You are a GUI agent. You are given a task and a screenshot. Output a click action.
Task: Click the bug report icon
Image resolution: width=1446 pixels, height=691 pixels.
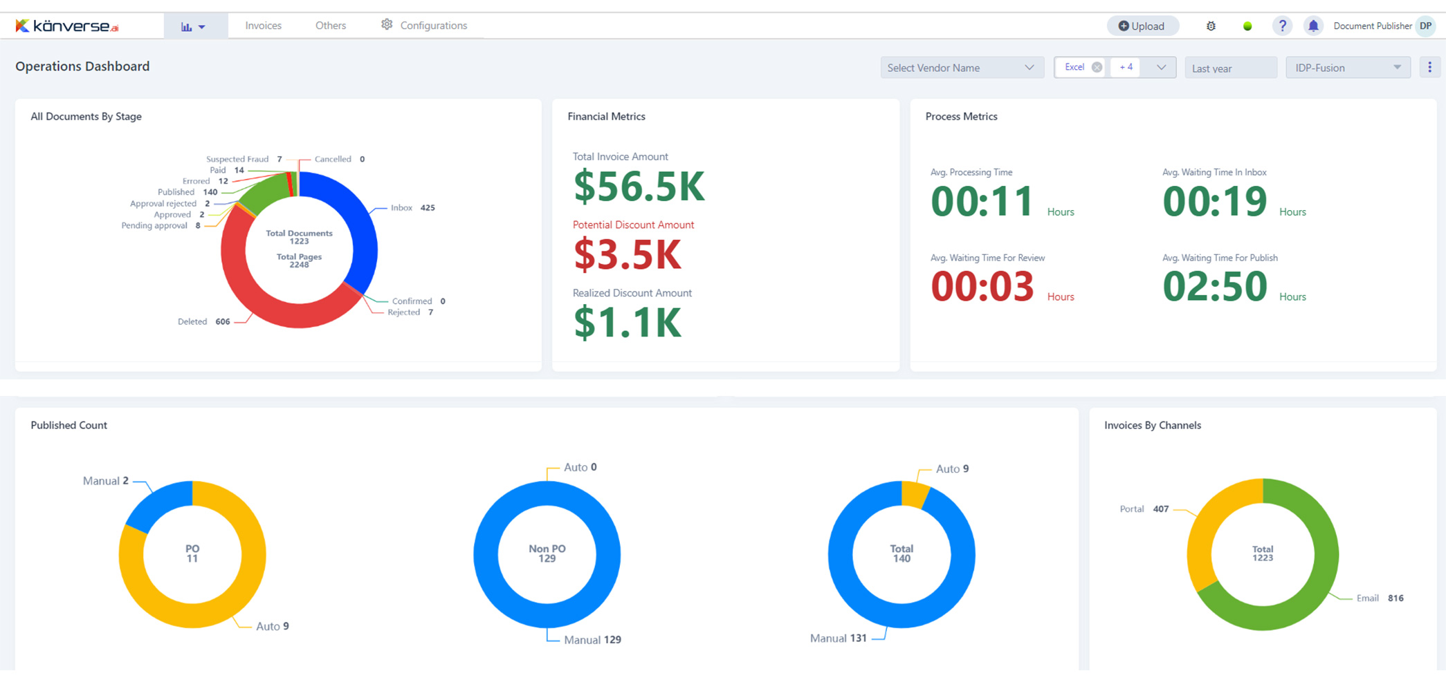[1211, 26]
